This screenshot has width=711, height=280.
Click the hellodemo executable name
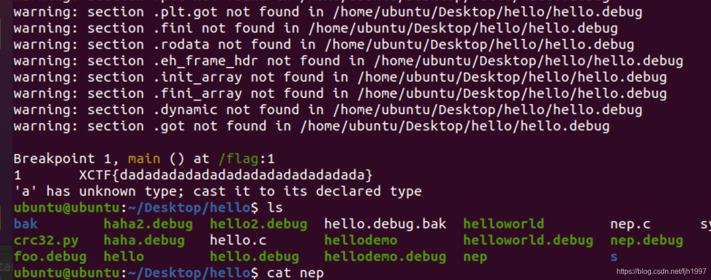pyautogui.click(x=360, y=240)
